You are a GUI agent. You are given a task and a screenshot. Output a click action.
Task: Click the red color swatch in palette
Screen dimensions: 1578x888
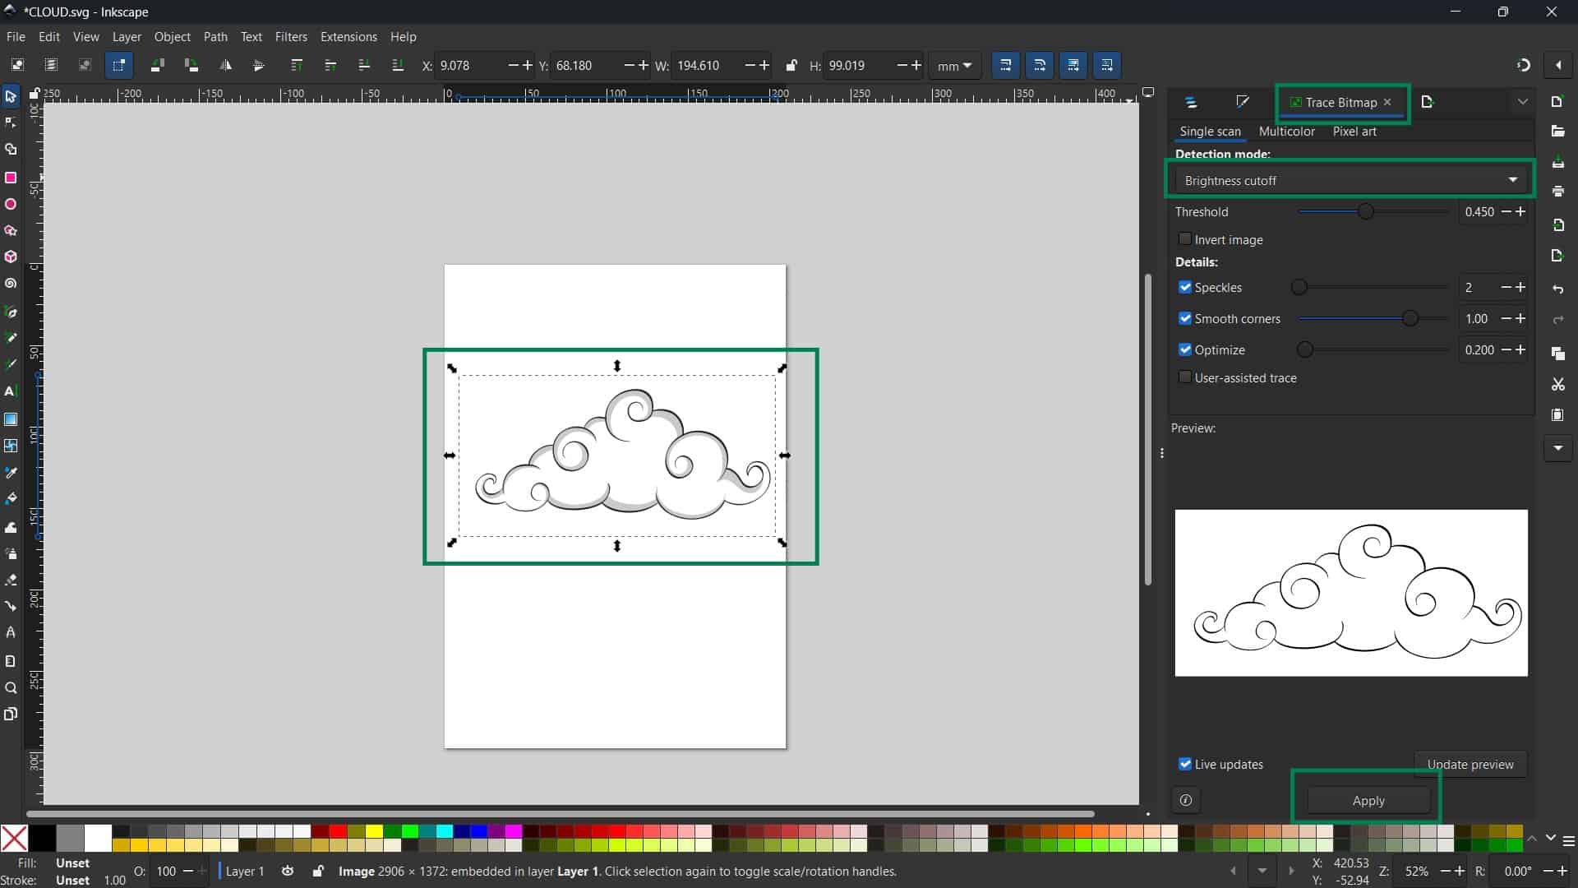337,831
